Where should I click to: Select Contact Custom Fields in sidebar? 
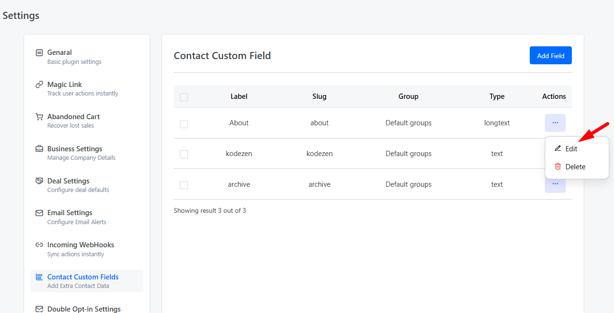coord(87,281)
